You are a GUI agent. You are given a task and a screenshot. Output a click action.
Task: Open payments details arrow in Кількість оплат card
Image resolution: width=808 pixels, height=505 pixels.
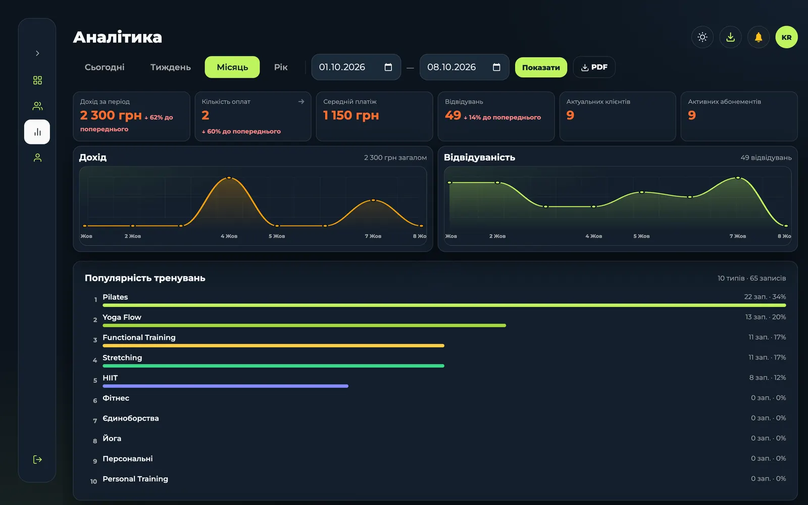click(301, 102)
